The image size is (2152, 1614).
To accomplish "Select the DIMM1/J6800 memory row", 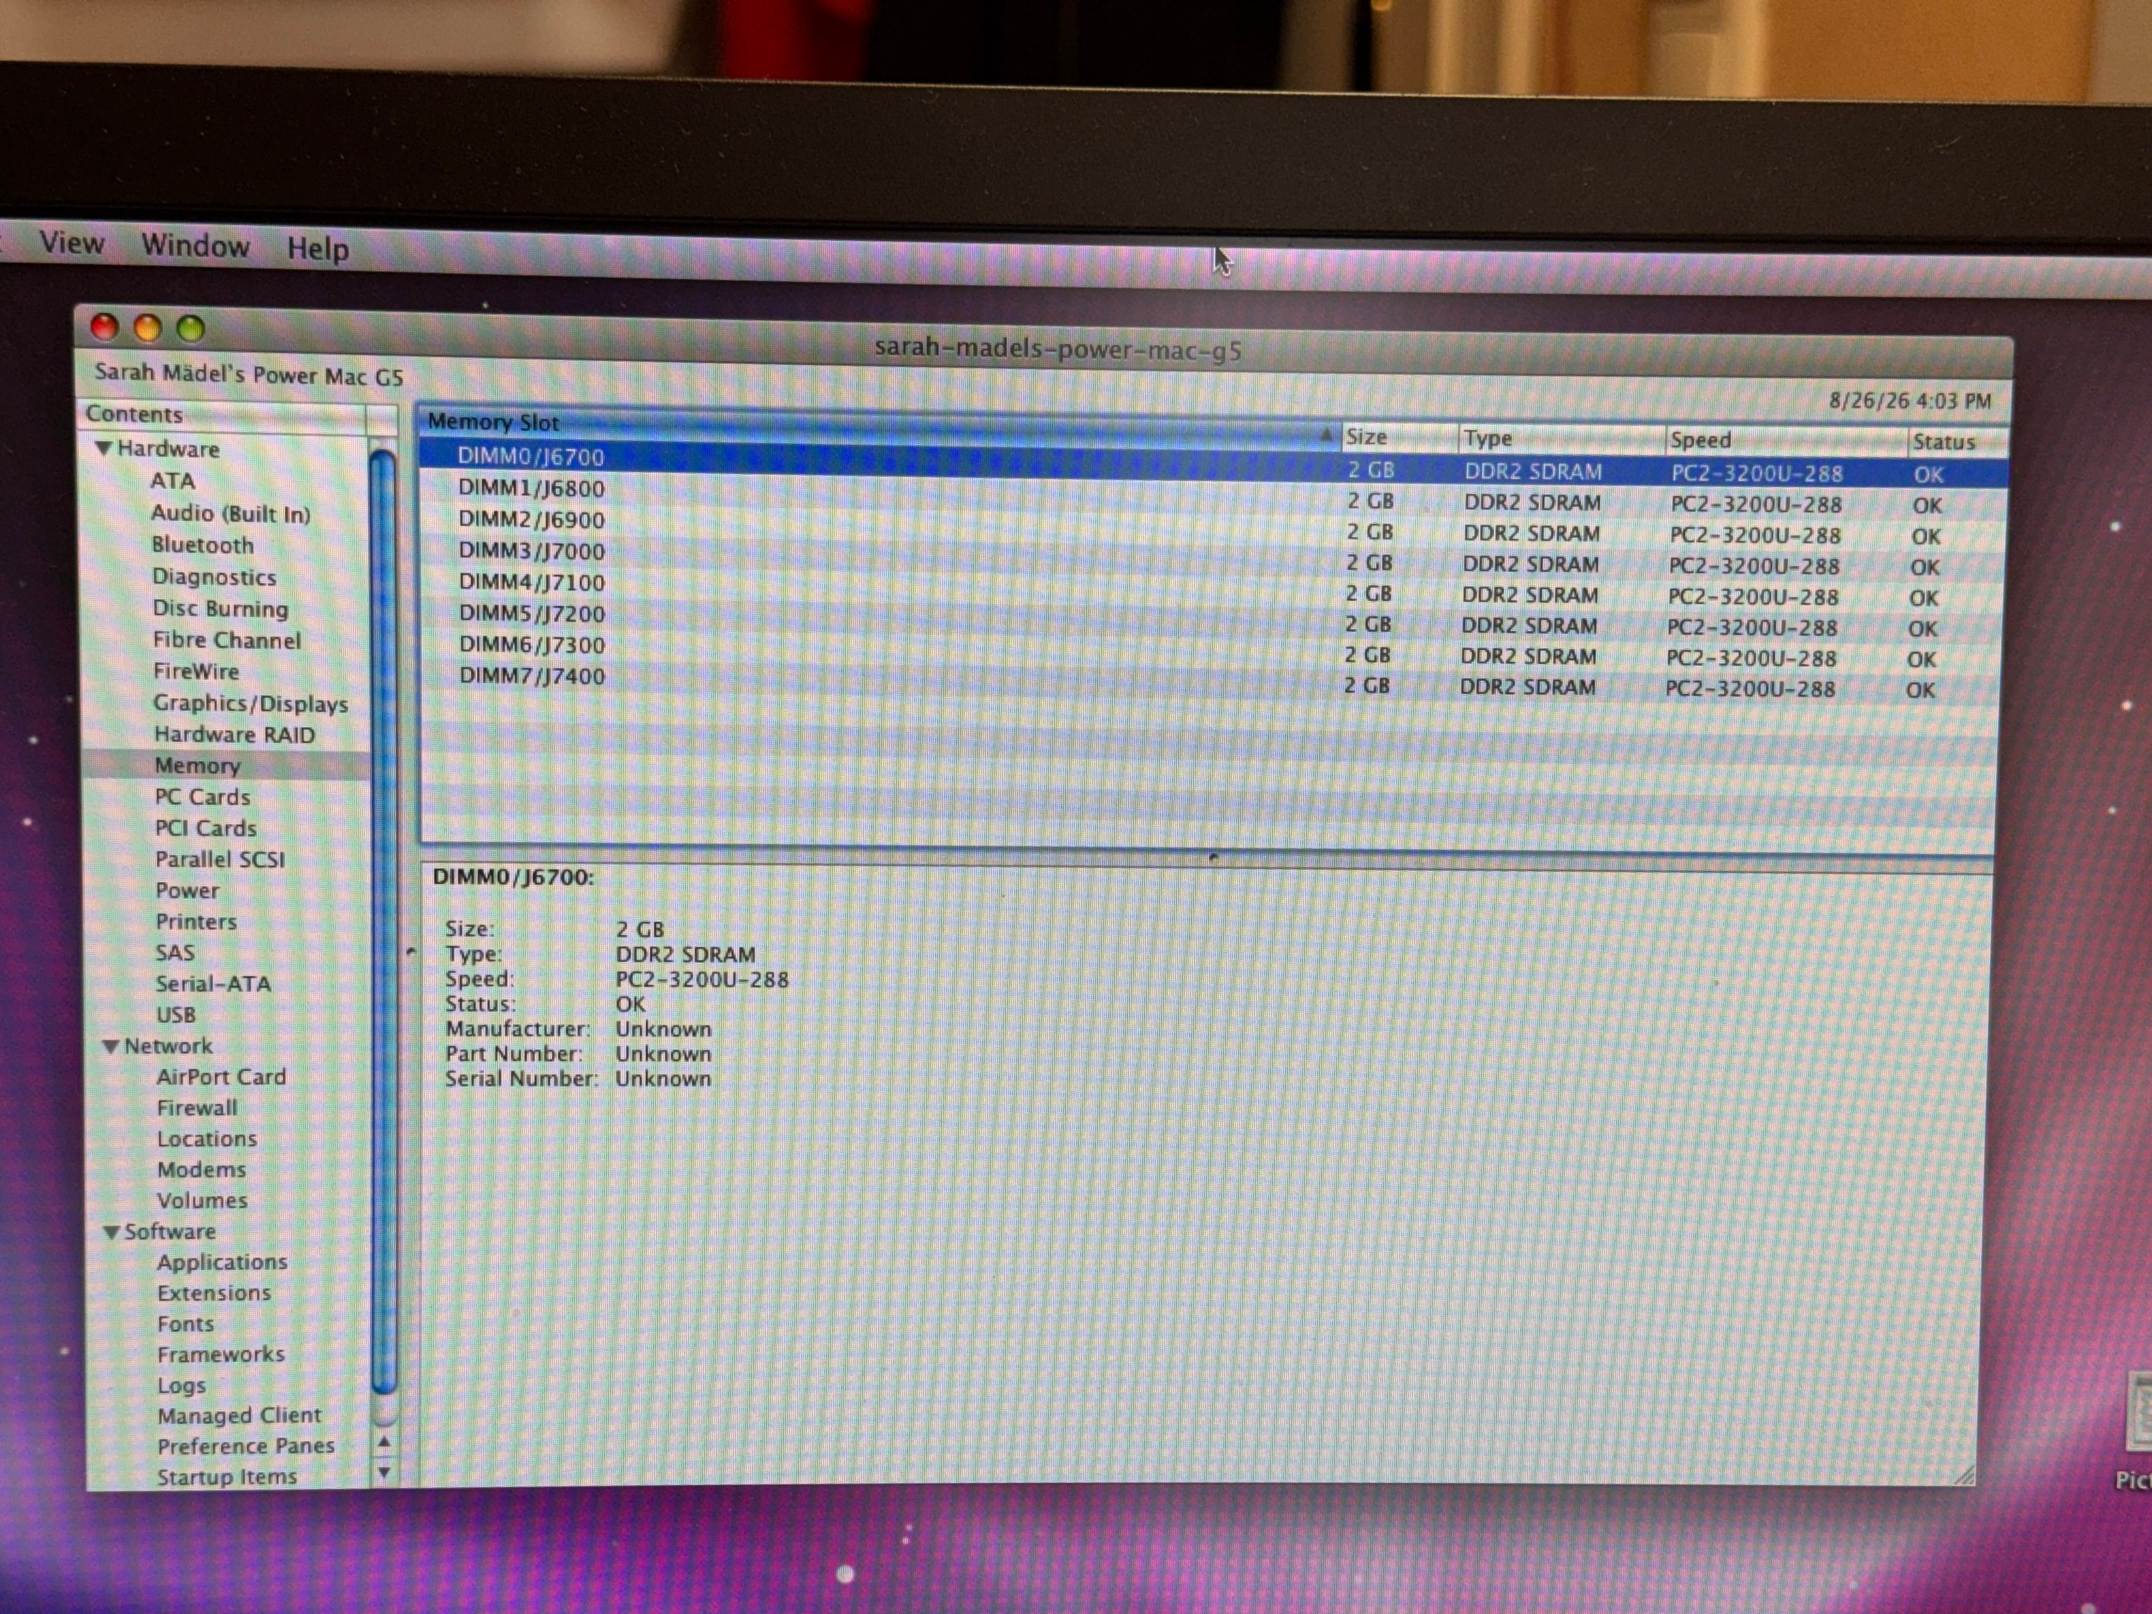I will (1212, 496).
